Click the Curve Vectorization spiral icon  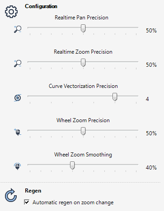tap(18, 98)
